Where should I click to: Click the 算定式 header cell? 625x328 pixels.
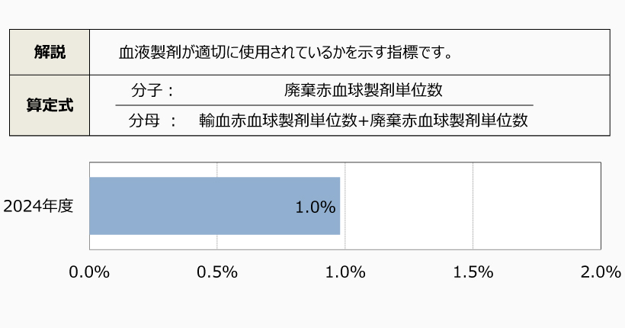tap(50, 105)
